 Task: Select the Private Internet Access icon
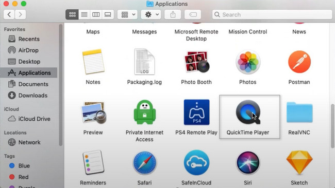(x=145, y=112)
